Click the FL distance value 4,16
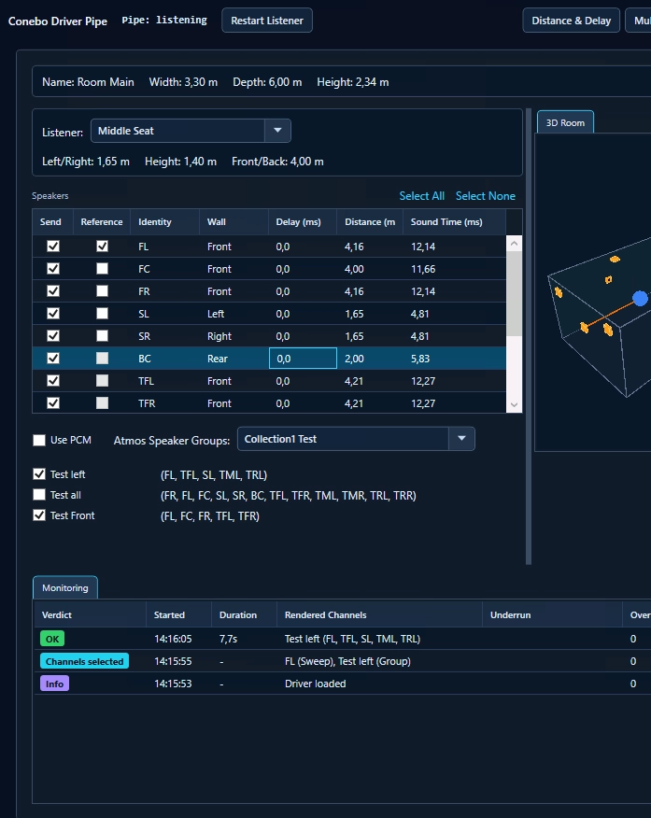 [x=354, y=247]
